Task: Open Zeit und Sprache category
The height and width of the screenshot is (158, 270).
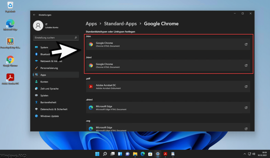Action: coord(56,89)
